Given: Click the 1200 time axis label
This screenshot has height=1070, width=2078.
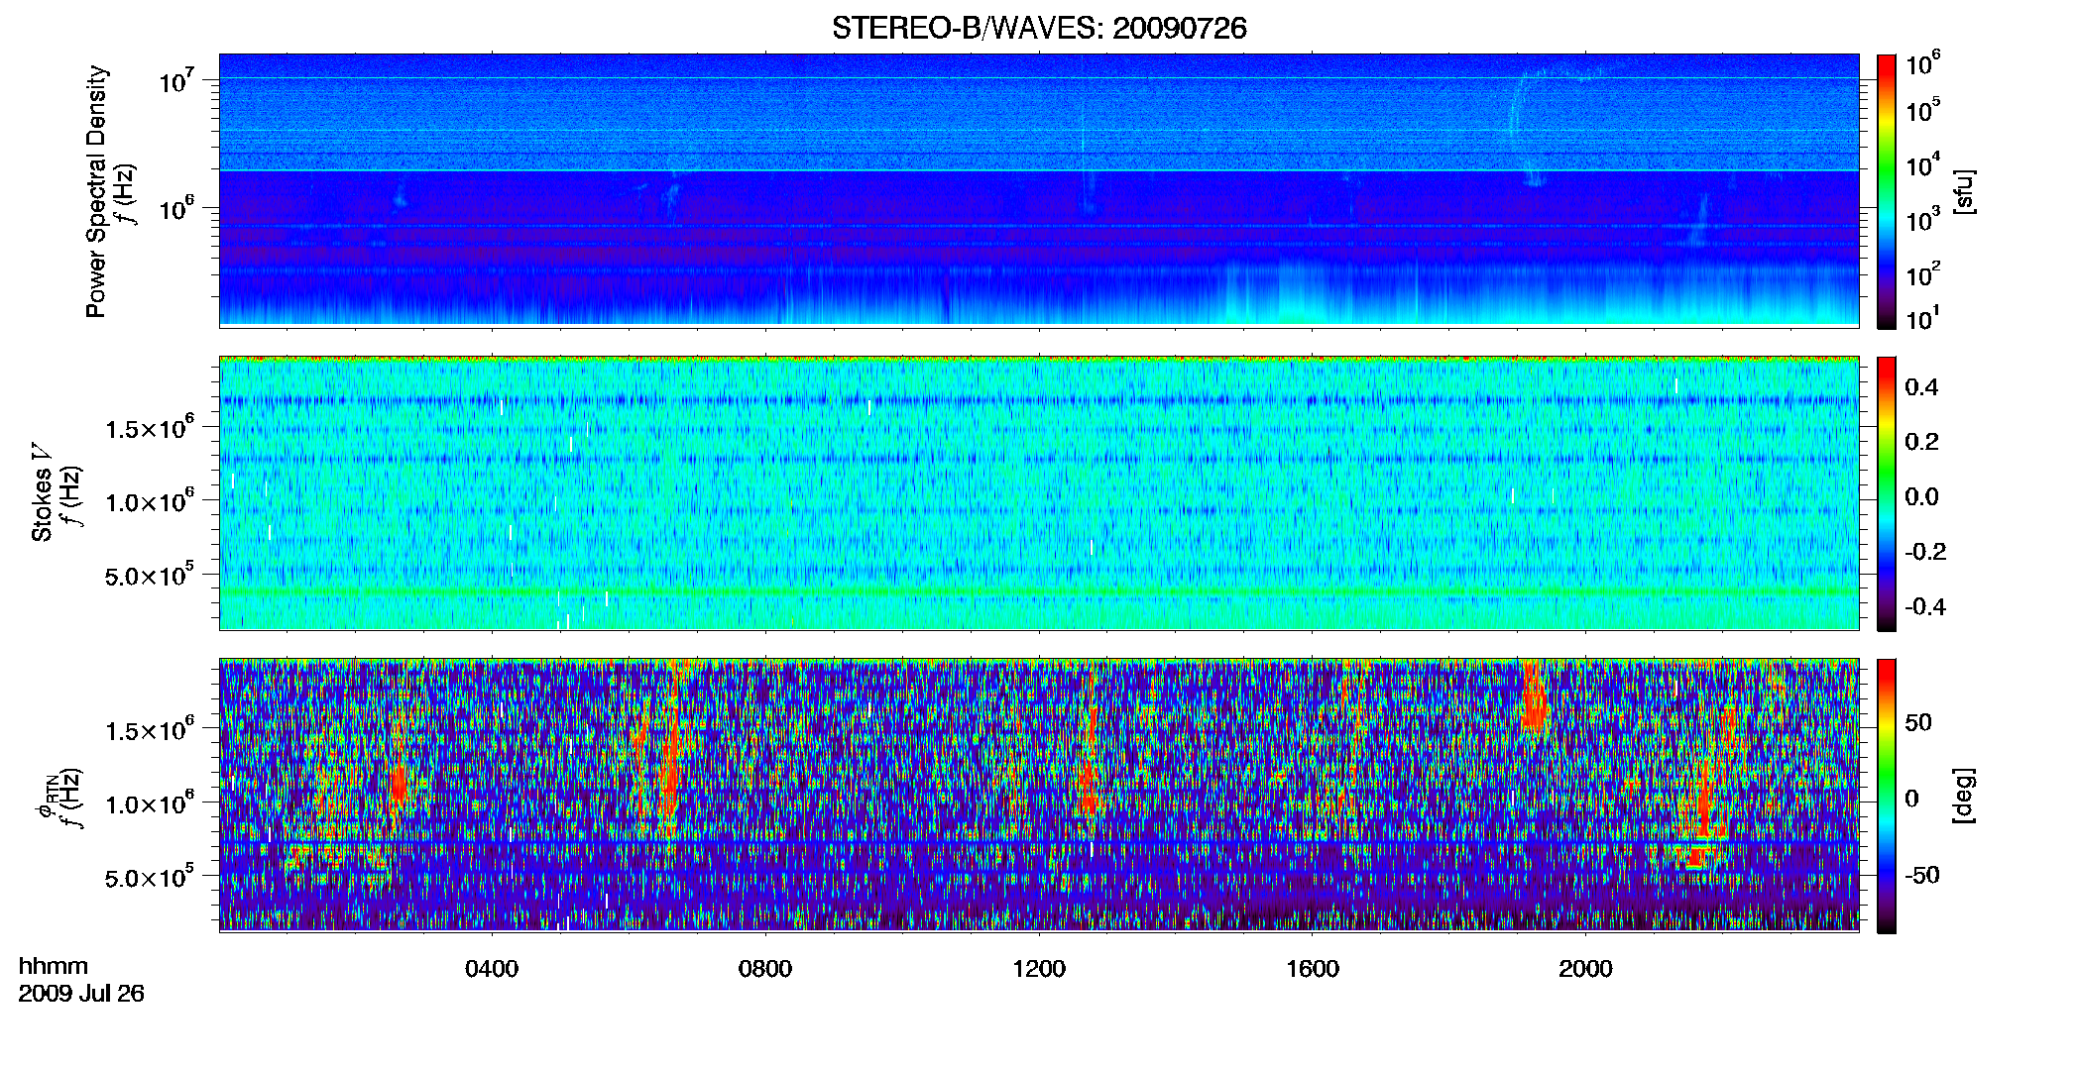Looking at the screenshot, I should click(1039, 969).
